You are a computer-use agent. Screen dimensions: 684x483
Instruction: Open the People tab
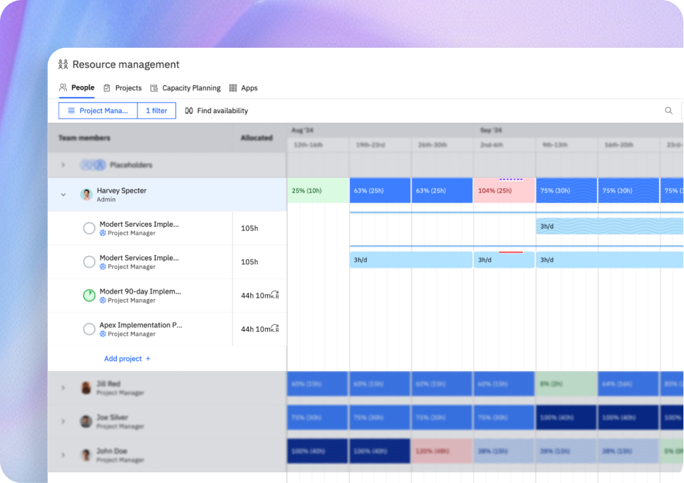pos(77,88)
